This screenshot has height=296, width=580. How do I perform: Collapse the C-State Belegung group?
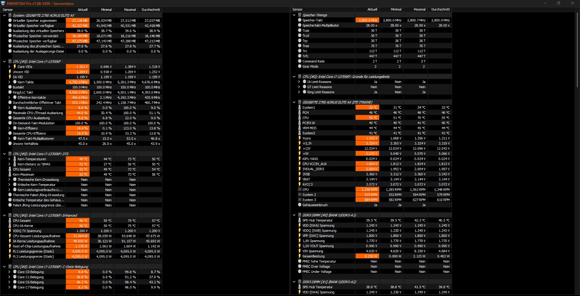(4, 267)
